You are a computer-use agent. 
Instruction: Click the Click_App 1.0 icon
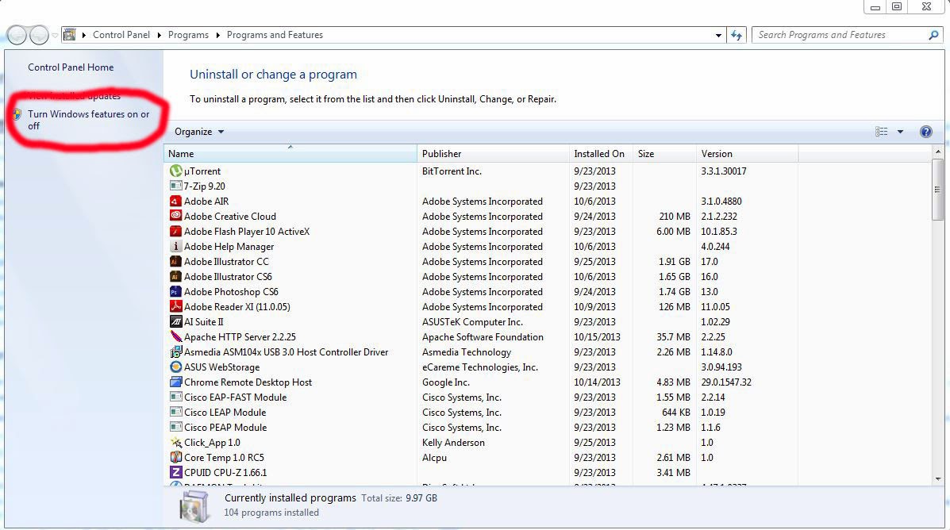[x=175, y=442]
